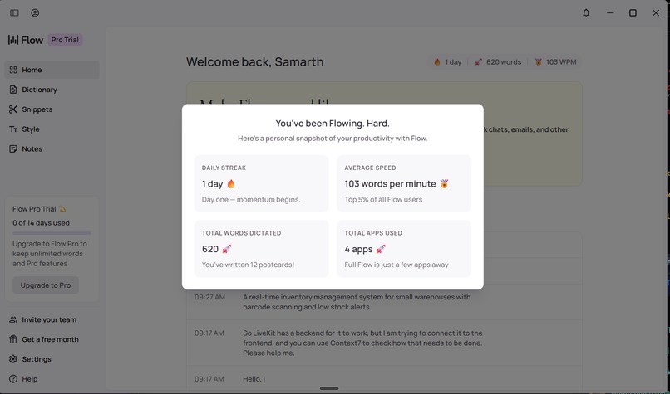This screenshot has width=670, height=394.
Task: Open the Style page
Action: 30,129
